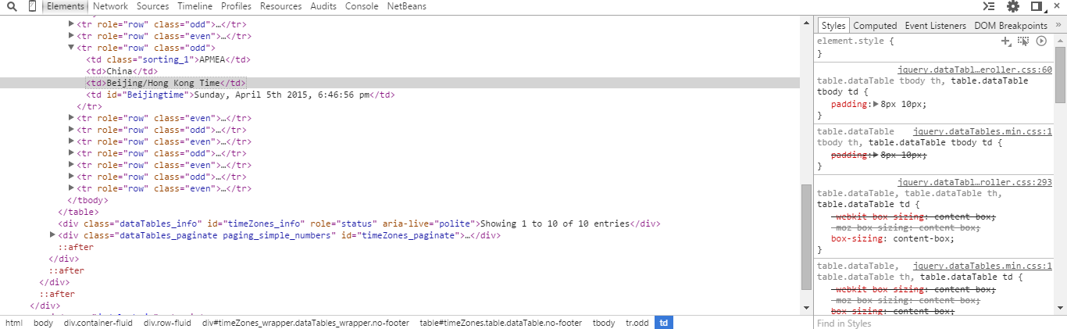Viewport: 1067px width, 329px height.
Task: Select html in the breadcrumb bar
Action: (x=14, y=323)
